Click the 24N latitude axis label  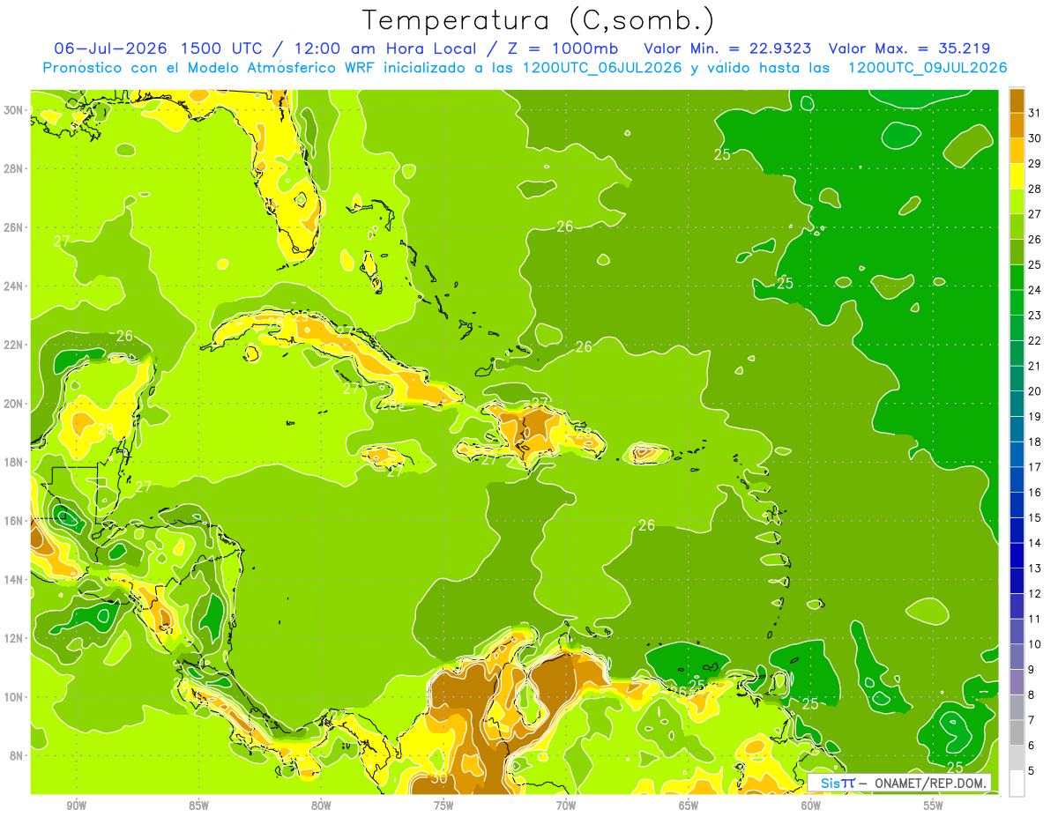pos(15,286)
